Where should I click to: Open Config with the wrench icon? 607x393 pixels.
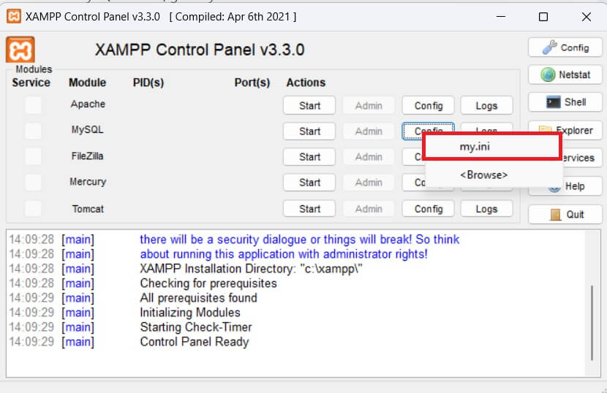pyautogui.click(x=565, y=47)
